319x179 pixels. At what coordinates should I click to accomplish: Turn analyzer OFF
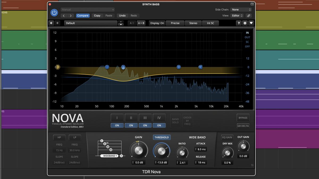[x=247, y=46]
